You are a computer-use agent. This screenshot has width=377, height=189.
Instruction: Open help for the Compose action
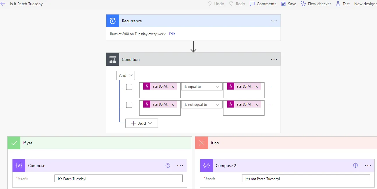(168, 166)
